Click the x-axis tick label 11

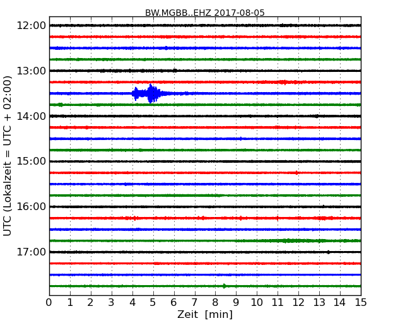278,303
